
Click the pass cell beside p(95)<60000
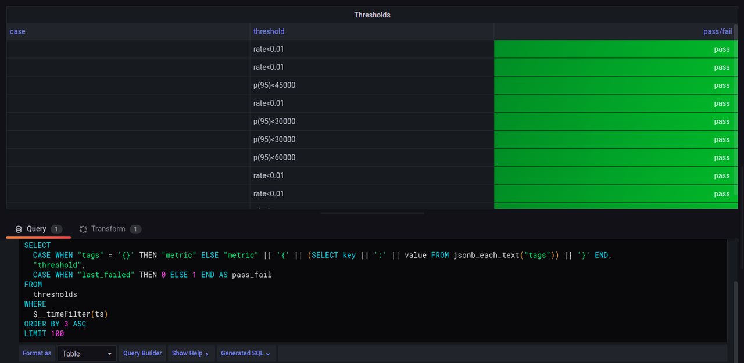[616, 157]
